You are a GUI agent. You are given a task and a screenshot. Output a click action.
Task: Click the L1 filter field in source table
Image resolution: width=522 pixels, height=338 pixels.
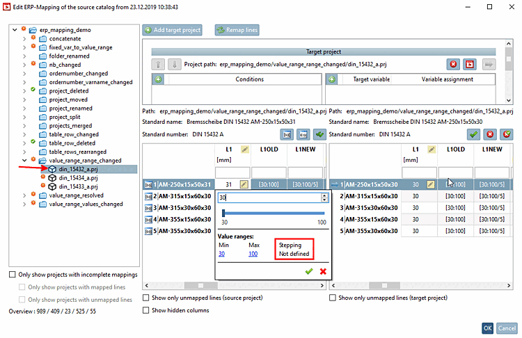(232, 172)
